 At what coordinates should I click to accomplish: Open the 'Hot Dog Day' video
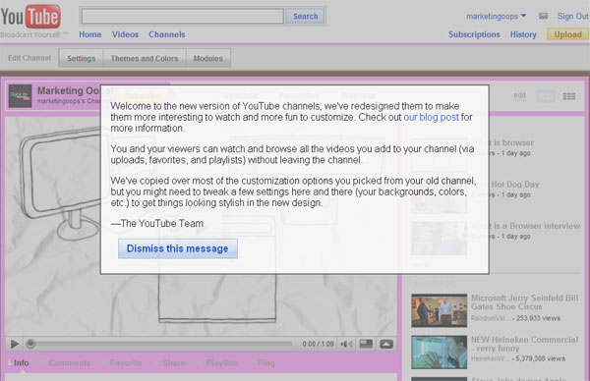tap(514, 185)
